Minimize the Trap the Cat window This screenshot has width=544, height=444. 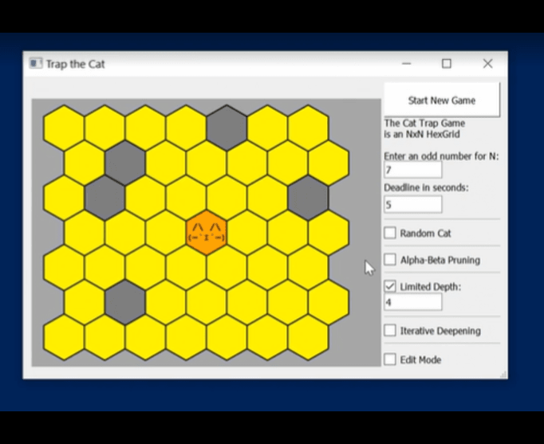pyautogui.click(x=406, y=64)
